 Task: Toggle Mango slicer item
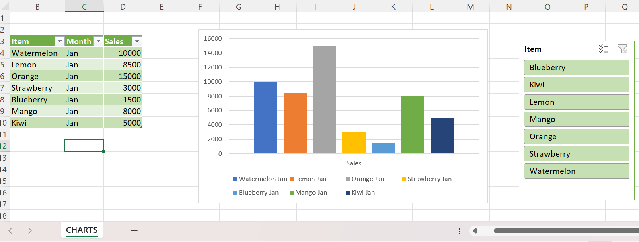pyautogui.click(x=576, y=119)
